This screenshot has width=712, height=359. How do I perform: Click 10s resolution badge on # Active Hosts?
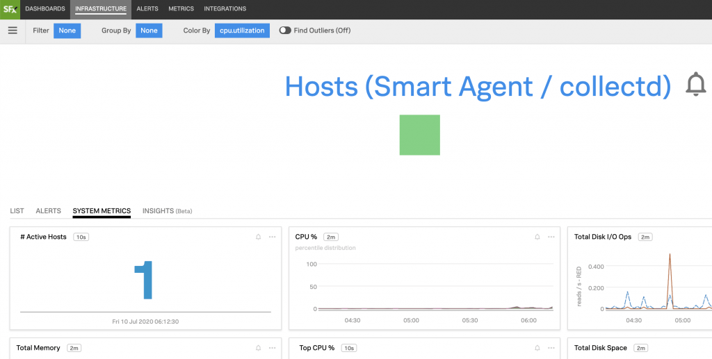pos(81,237)
